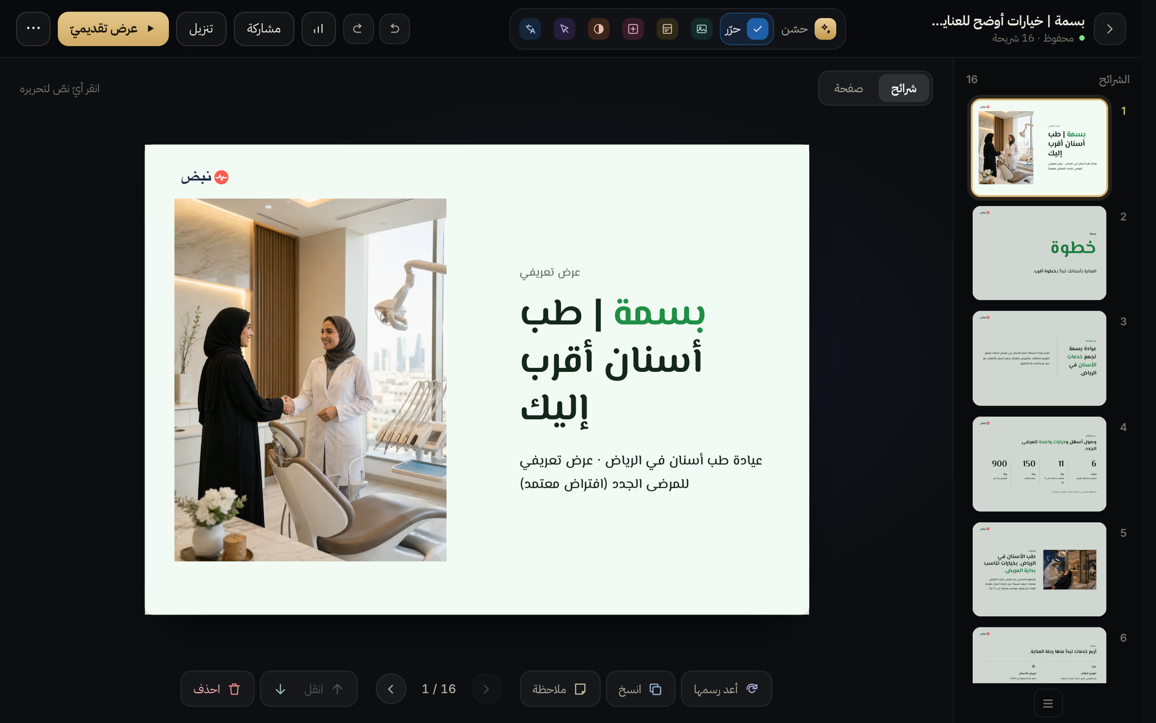This screenshot has width=1156, height=723.
Task: Click the ملاحظة note button
Action: tap(560, 689)
